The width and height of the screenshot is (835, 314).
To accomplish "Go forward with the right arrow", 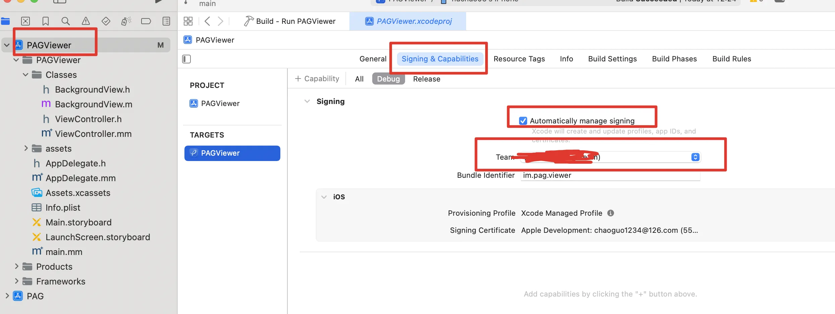I will (220, 21).
